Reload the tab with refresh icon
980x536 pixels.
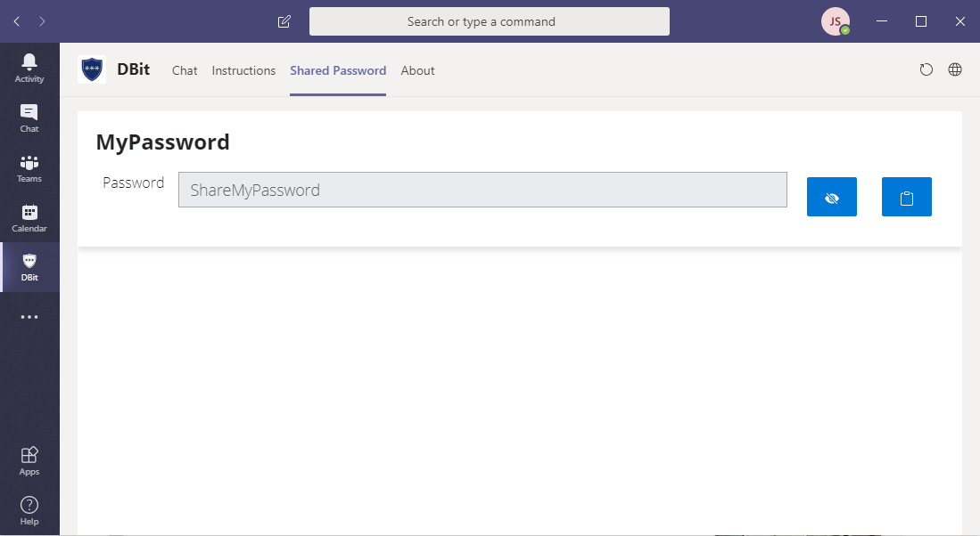click(926, 69)
